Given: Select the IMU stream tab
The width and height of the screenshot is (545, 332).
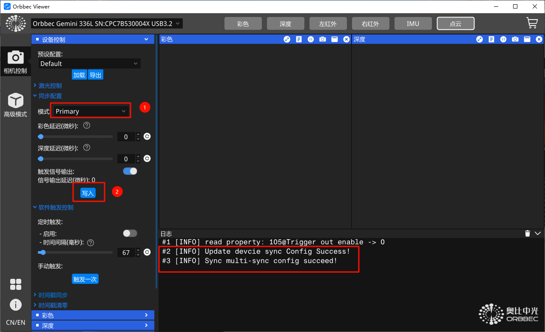Looking at the screenshot, I should pos(413,24).
